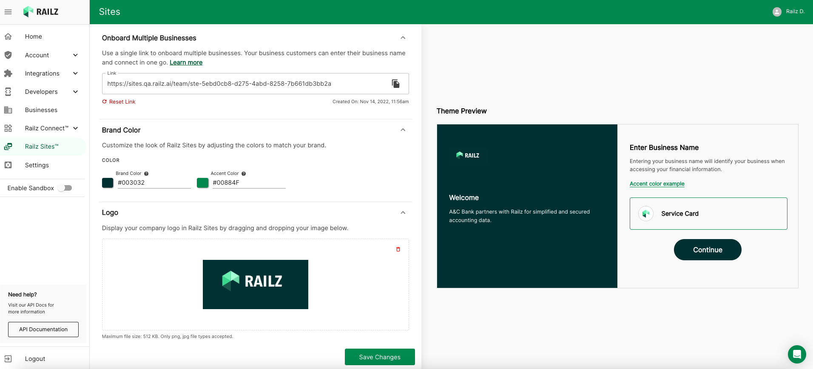Click the Learn more link
This screenshot has height=369, width=813.
(186, 62)
